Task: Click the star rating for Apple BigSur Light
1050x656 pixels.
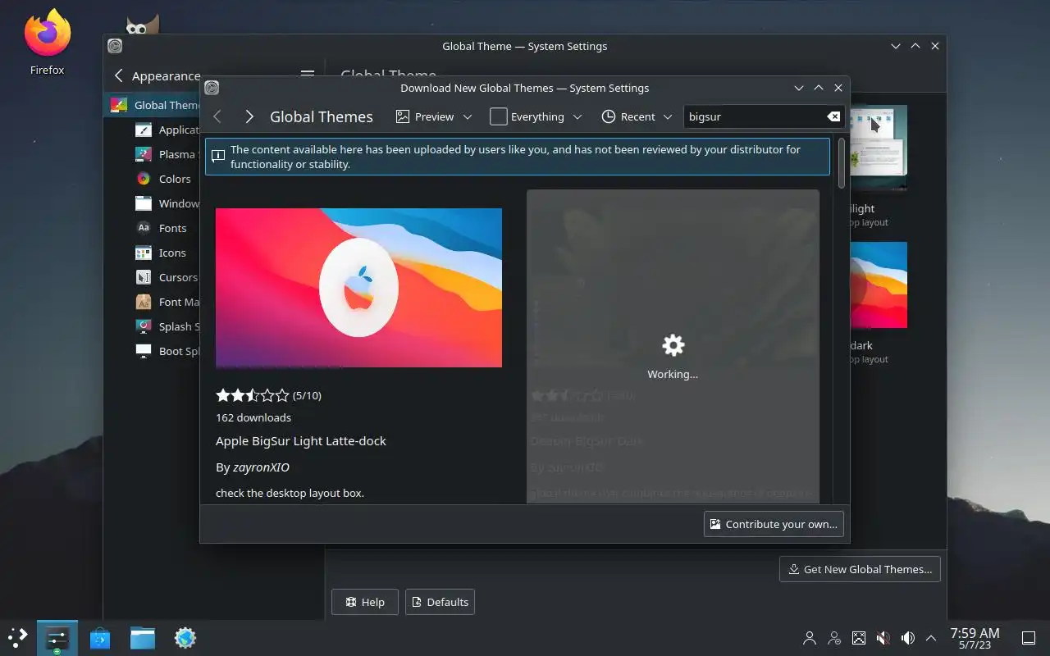Action: pos(253,395)
